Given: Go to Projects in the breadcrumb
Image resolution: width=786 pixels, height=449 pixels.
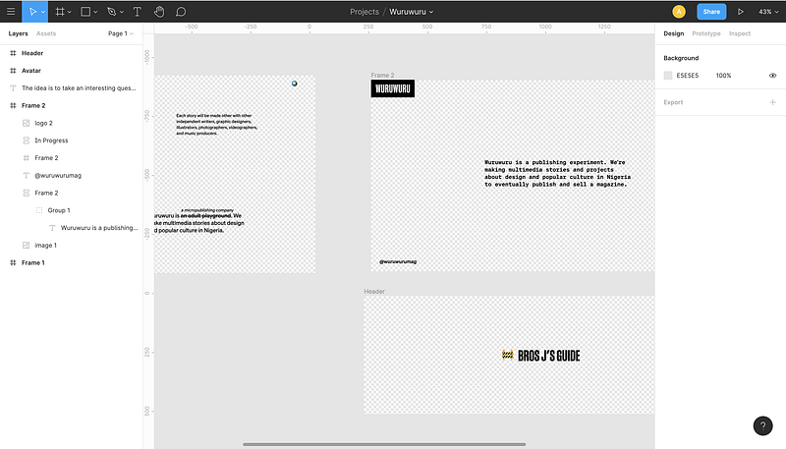Looking at the screenshot, I should (364, 12).
